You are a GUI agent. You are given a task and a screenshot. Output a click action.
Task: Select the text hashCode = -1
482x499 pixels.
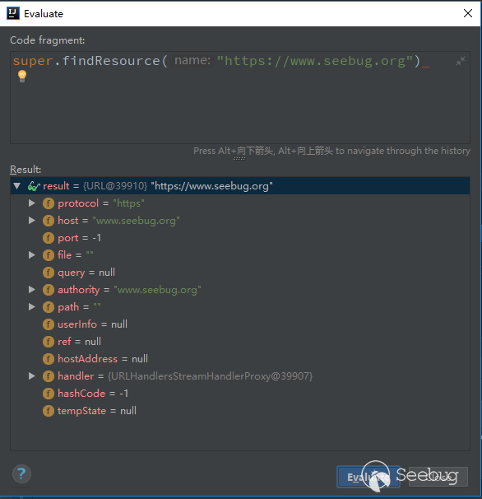(93, 394)
